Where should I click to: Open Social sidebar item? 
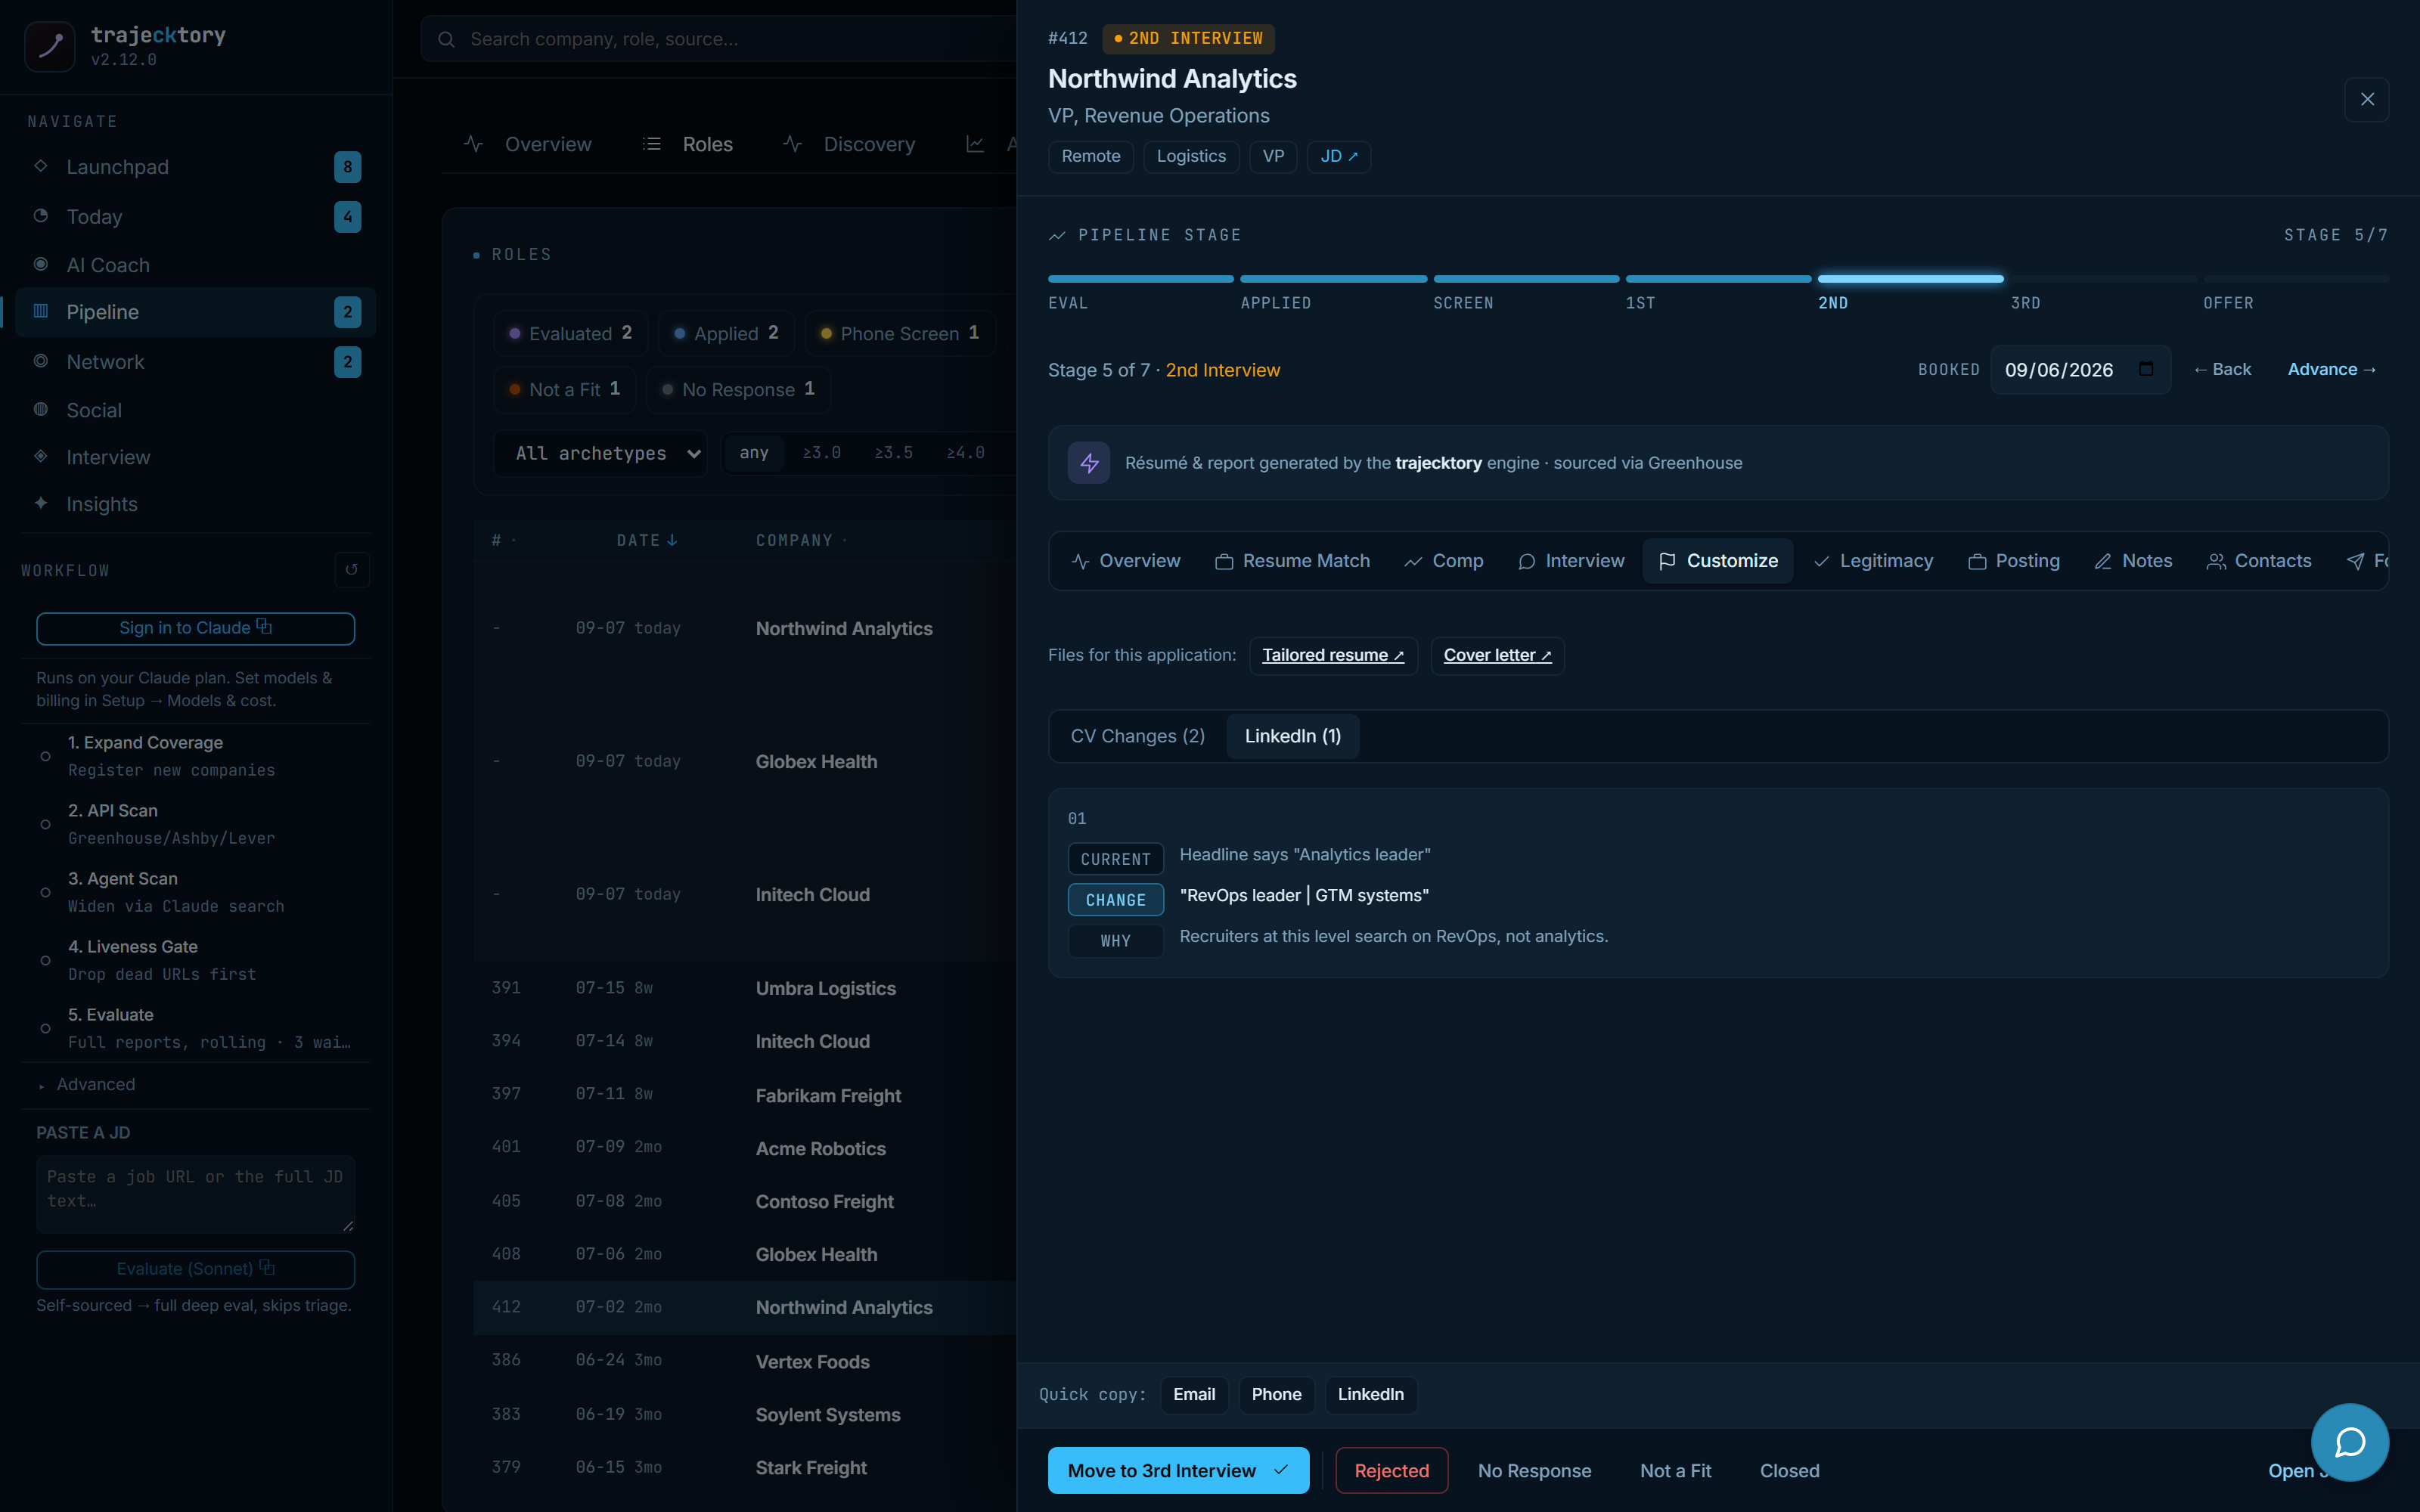coord(196,410)
